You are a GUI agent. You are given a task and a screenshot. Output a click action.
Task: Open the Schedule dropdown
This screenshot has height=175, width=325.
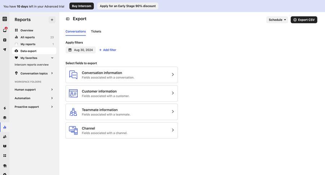click(277, 20)
